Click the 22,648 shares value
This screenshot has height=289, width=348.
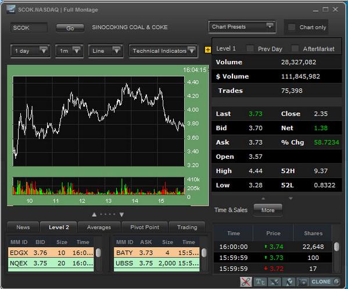(x=313, y=247)
